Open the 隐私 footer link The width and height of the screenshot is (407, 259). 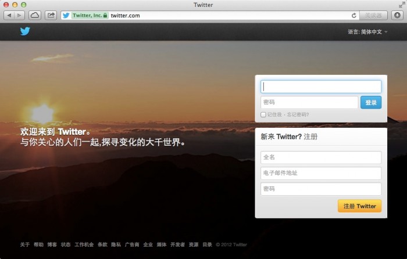[116, 244]
